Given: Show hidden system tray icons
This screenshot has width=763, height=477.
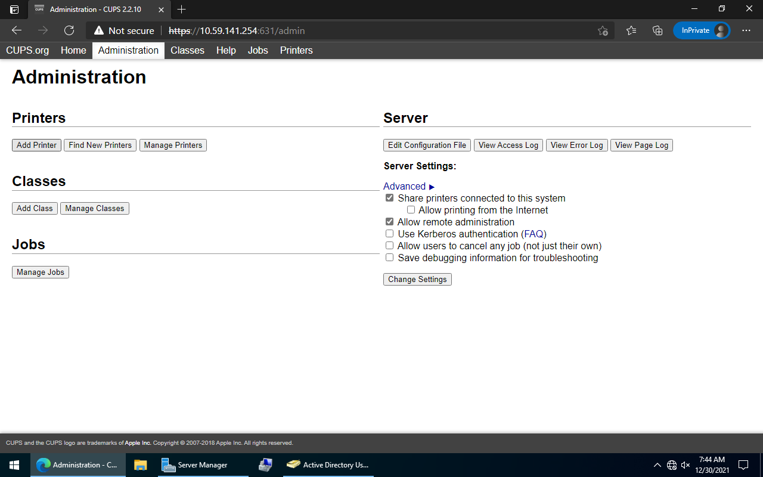Looking at the screenshot, I should [x=657, y=465].
